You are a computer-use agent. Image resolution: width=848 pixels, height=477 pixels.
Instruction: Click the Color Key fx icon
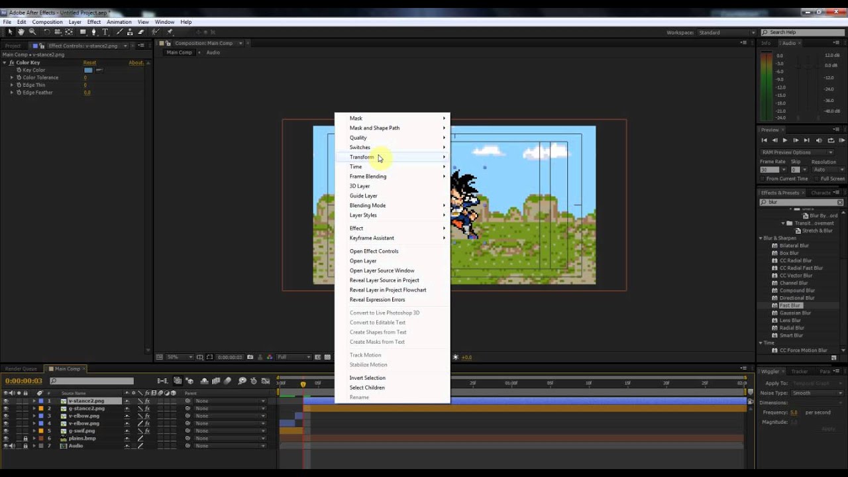coord(12,62)
